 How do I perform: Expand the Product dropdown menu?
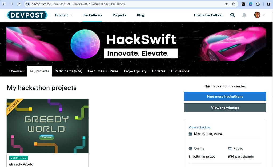click(x=63, y=15)
